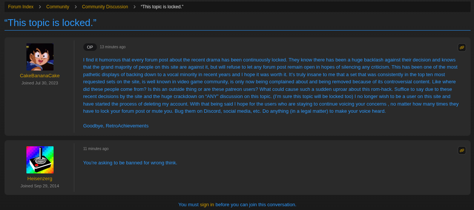Open CakeBananaCake's avatar image

(x=40, y=57)
